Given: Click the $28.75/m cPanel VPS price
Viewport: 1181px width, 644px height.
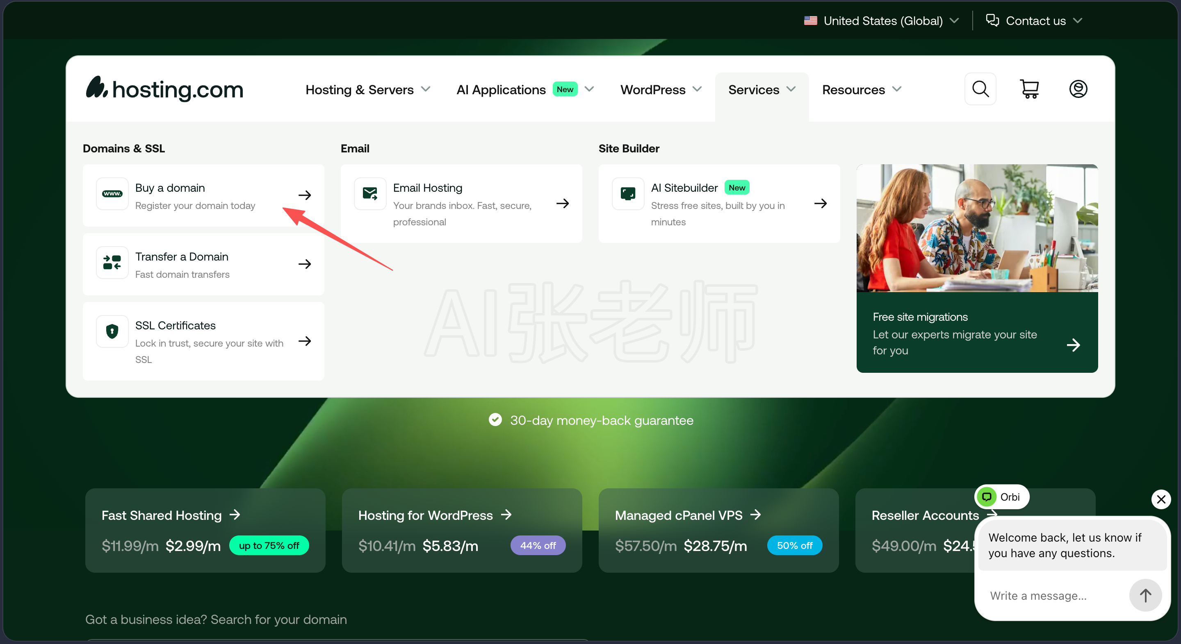Looking at the screenshot, I should [x=715, y=546].
